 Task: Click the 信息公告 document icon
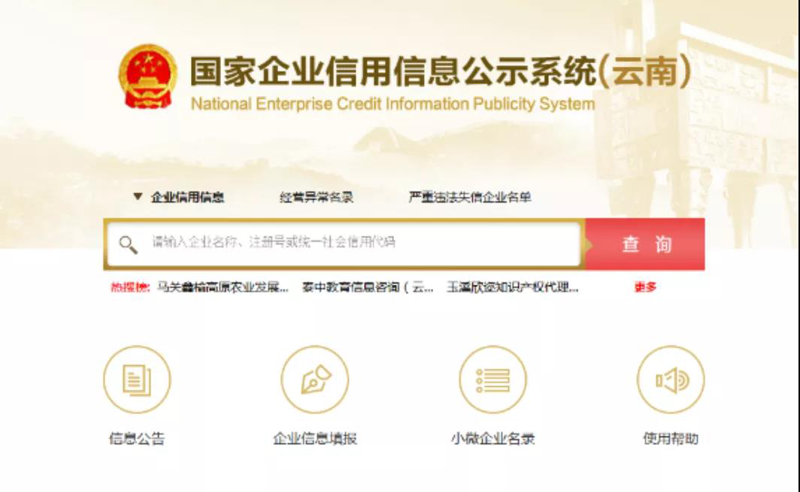137,379
